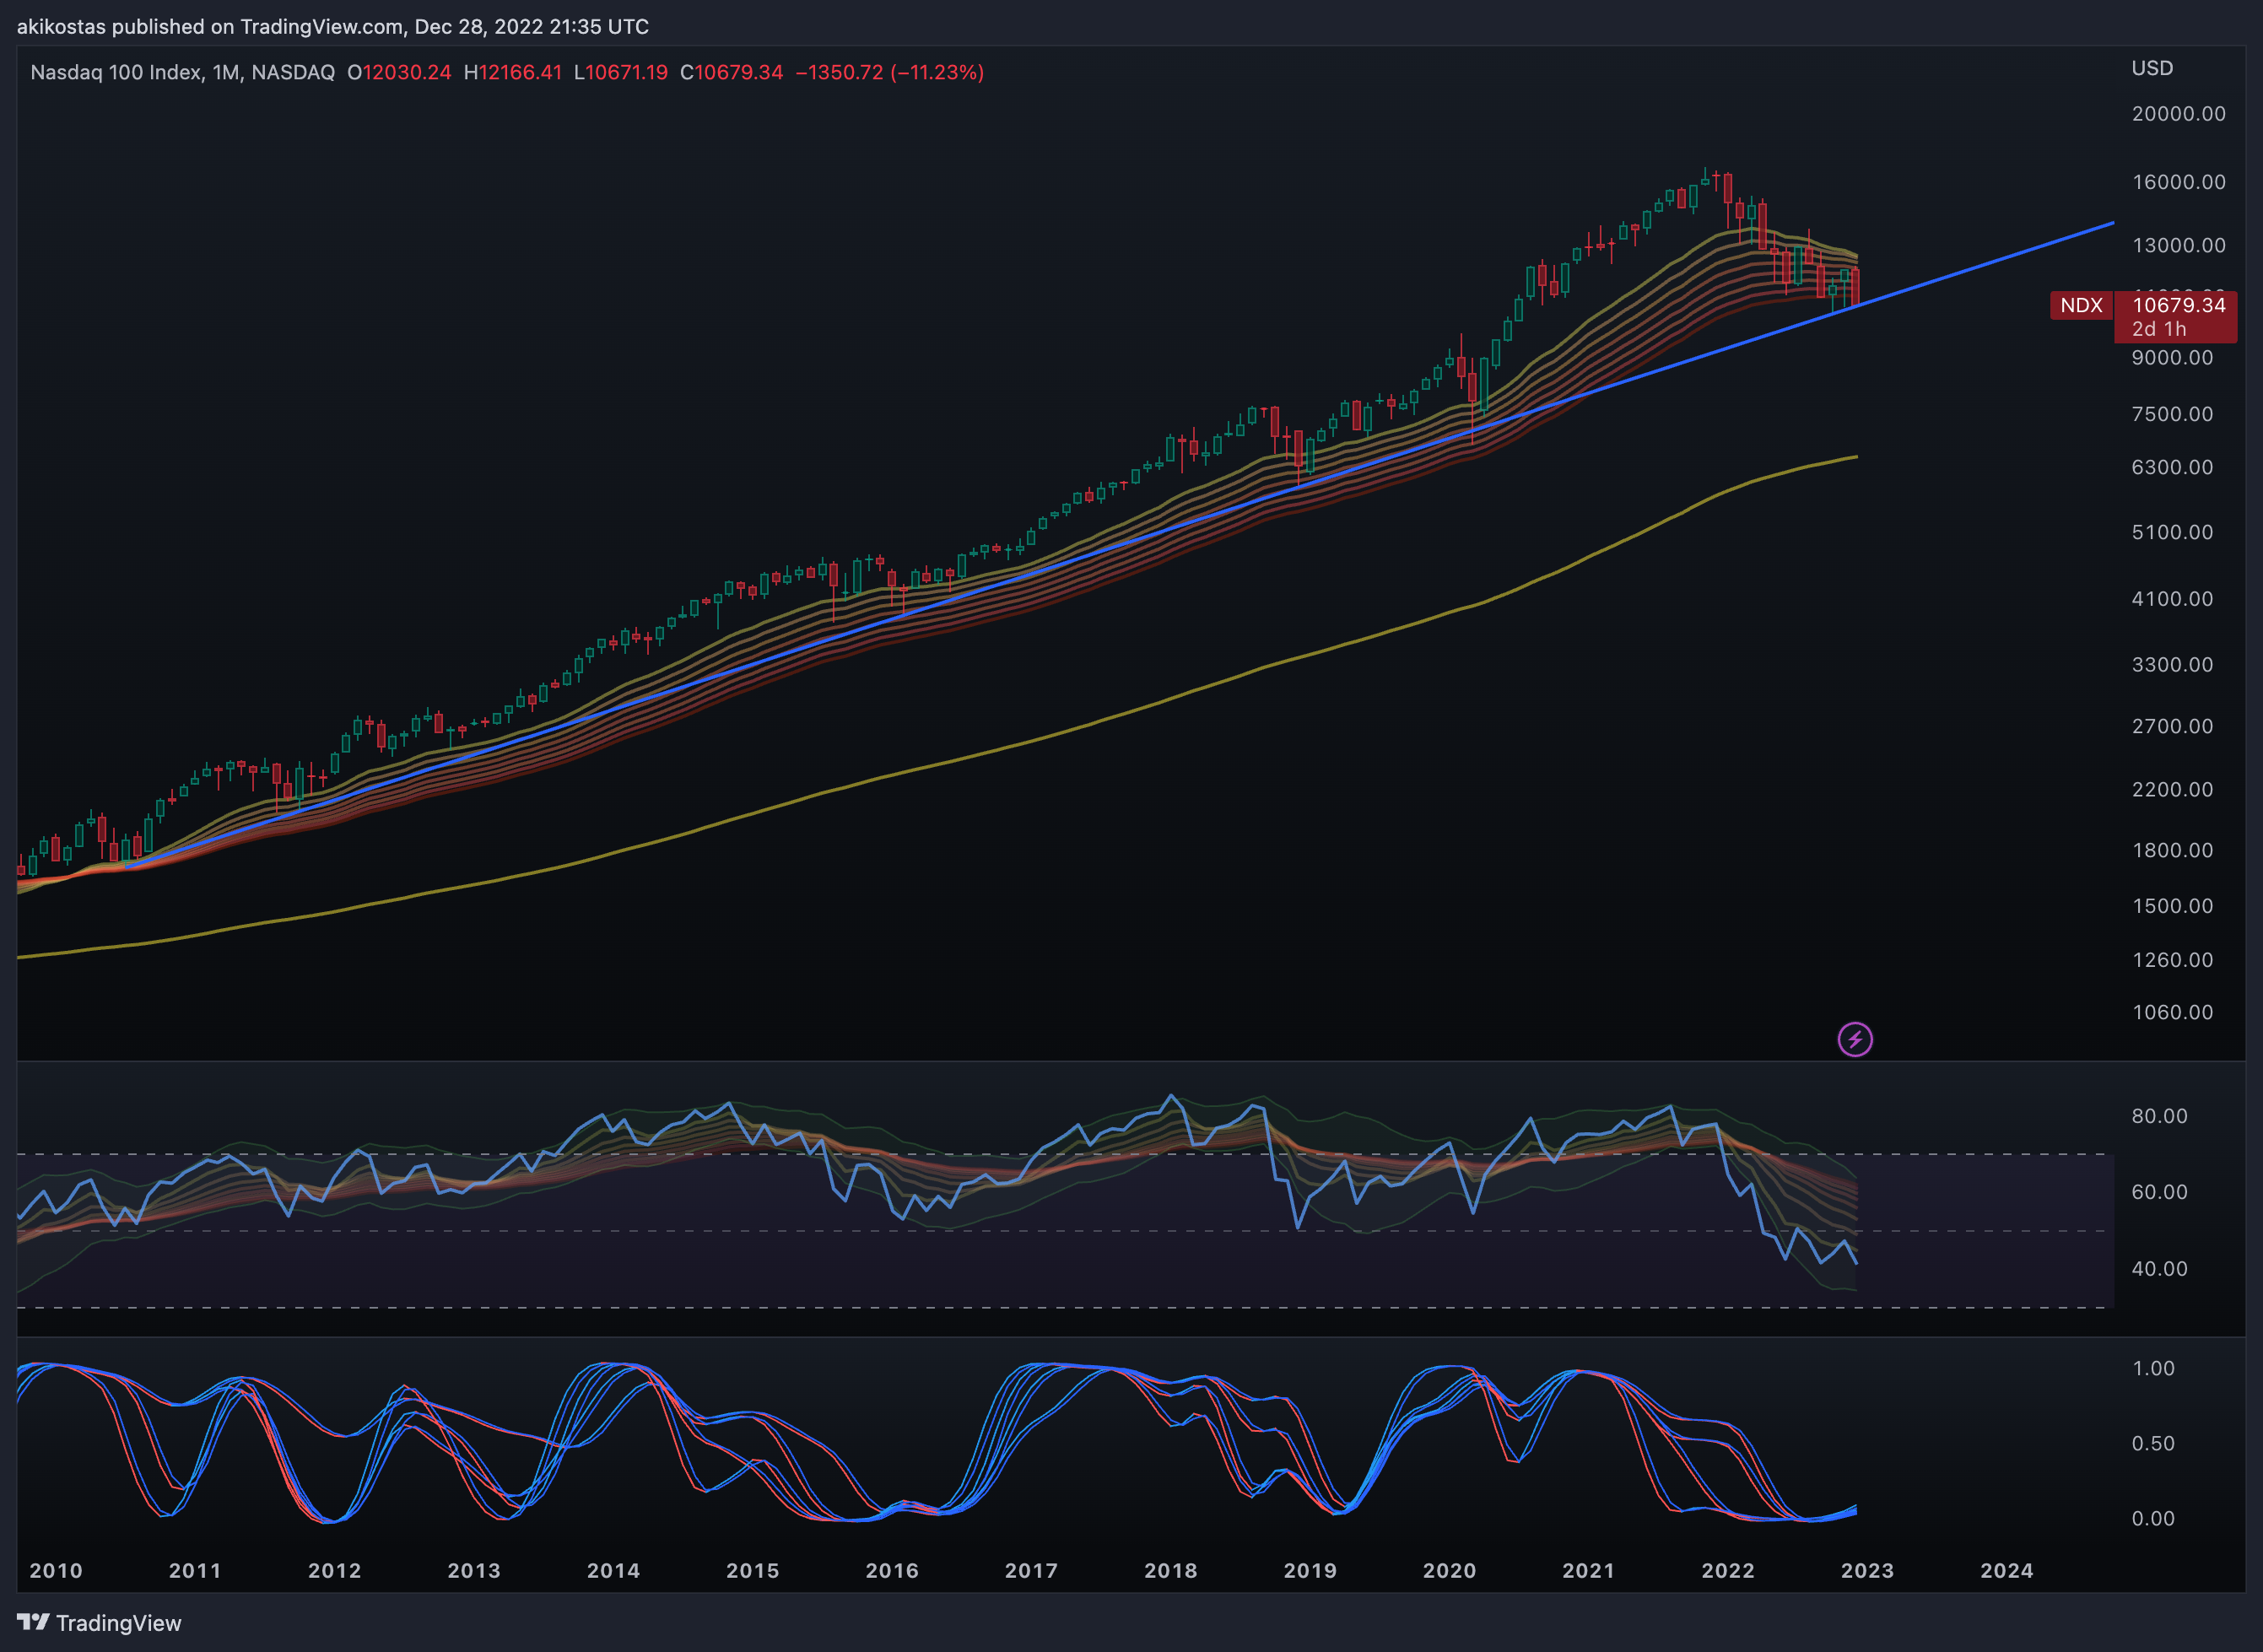Click the 2023 label on time axis
Image resolution: width=2263 pixels, height=1652 pixels.
tap(1867, 1571)
